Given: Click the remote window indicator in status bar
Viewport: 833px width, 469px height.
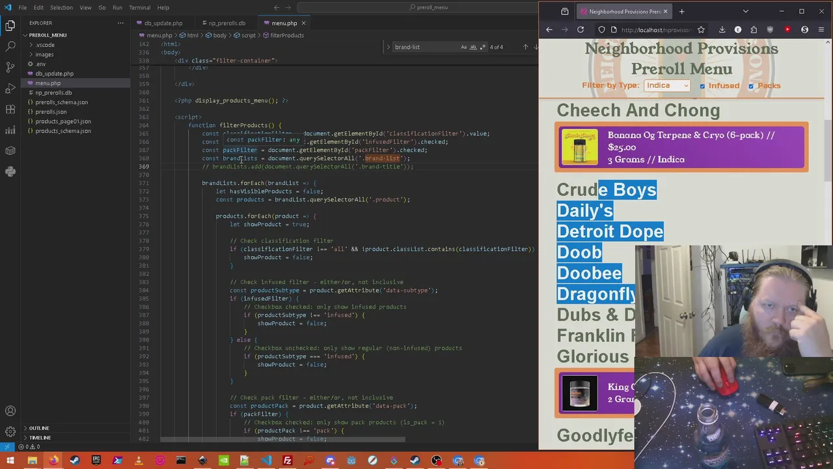Looking at the screenshot, I should [x=7, y=446].
